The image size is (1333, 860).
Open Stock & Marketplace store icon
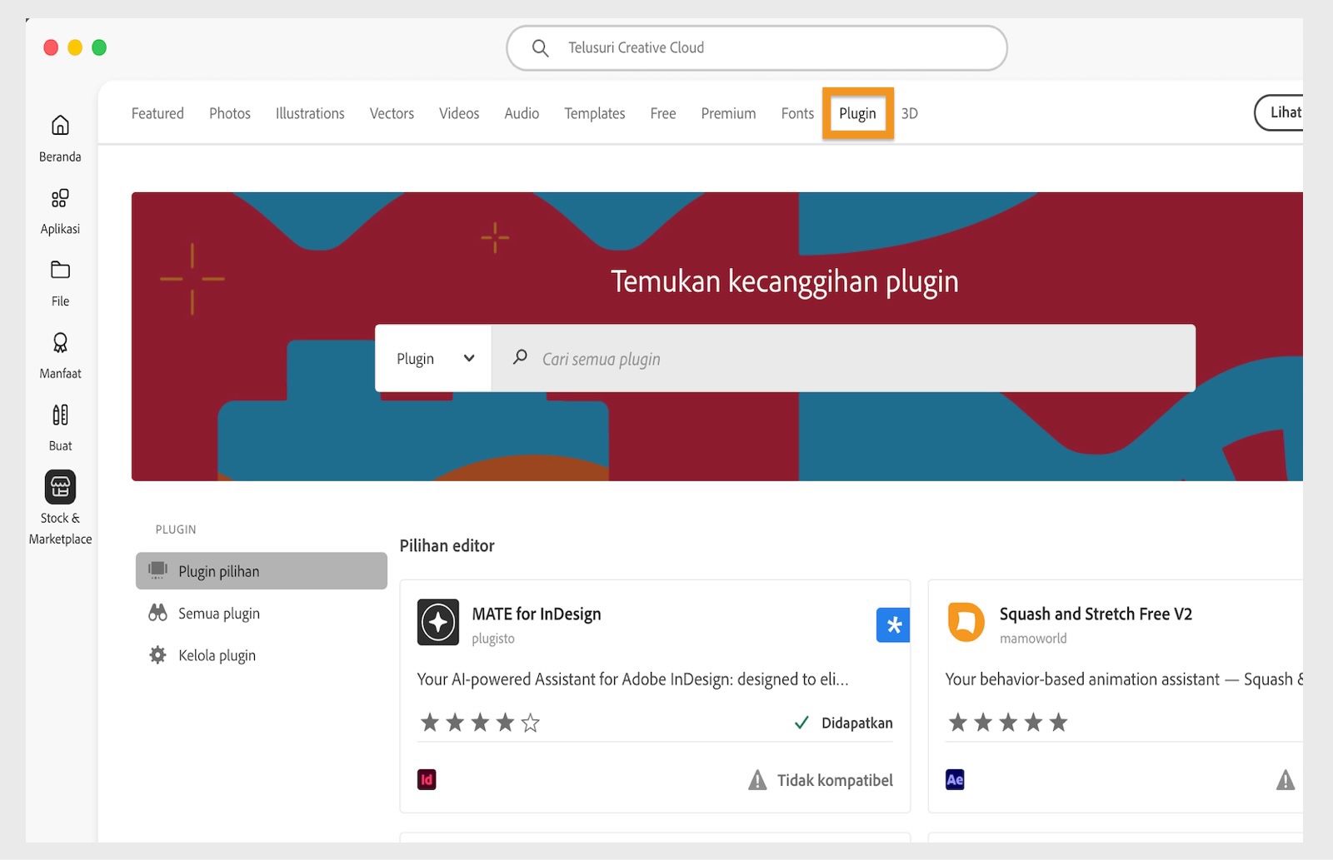pyautogui.click(x=60, y=487)
